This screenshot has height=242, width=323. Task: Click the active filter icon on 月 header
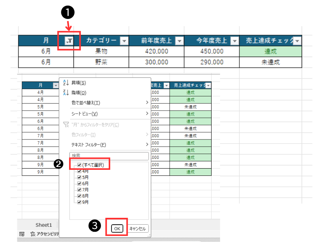pyautogui.click(x=69, y=41)
